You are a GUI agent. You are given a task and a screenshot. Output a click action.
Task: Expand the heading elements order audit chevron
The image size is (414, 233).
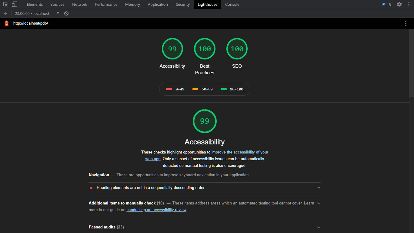319,188
